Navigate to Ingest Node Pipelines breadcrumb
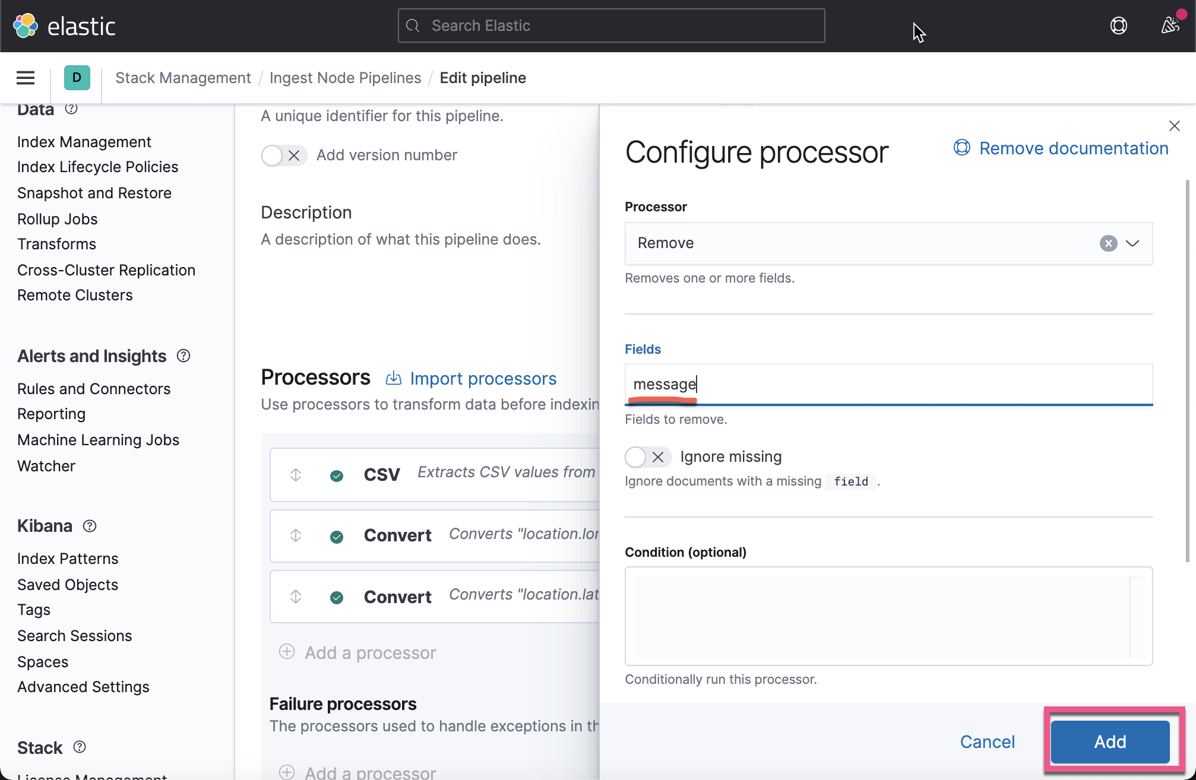The image size is (1196, 780). pos(345,78)
